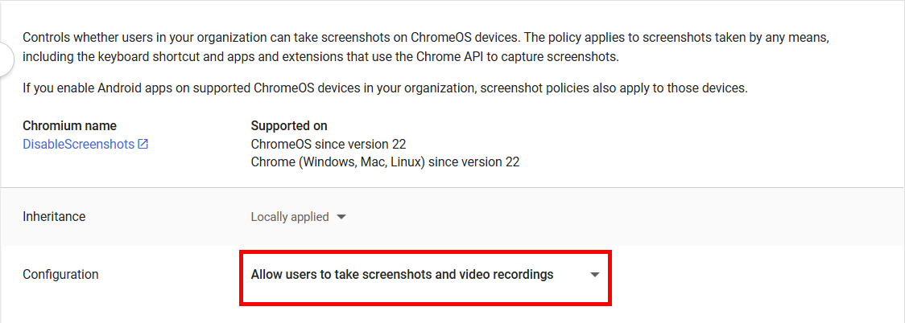Click the ChromeOS since version 22 text
Screen dimensions: 905x323
pos(333,144)
